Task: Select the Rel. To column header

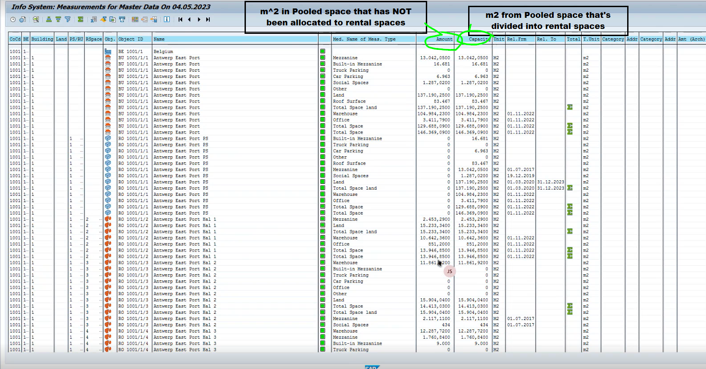Action: click(550, 39)
